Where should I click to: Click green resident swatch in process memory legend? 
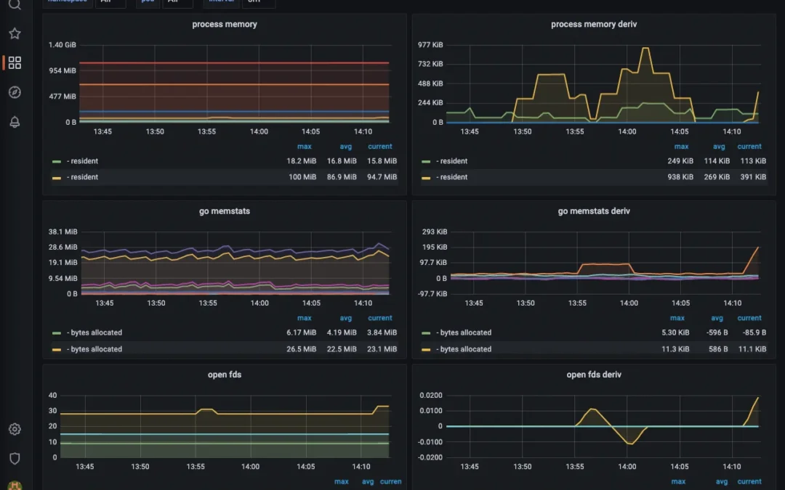point(57,161)
